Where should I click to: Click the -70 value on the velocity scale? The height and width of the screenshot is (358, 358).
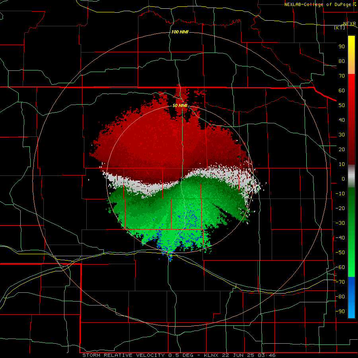click(340, 282)
